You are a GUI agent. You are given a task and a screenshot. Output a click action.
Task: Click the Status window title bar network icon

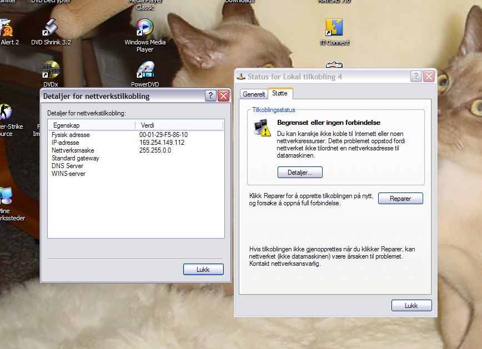pos(241,77)
